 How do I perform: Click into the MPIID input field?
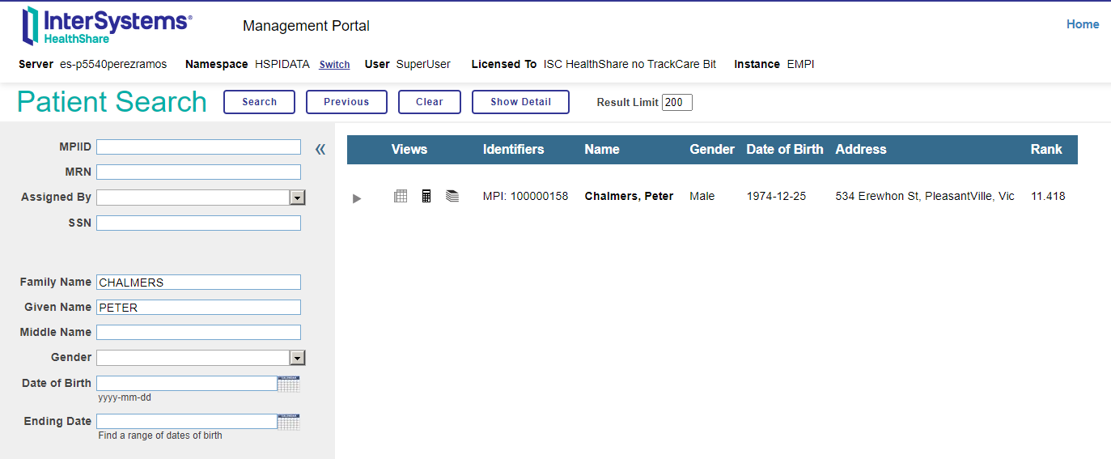pos(198,147)
